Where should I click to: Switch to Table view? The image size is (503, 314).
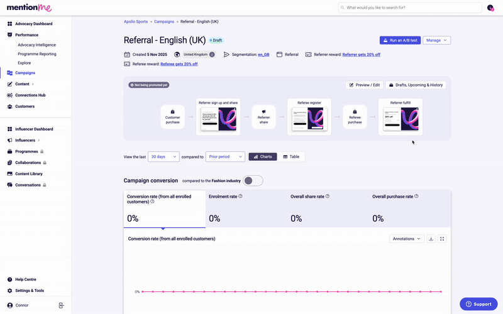tap(291, 156)
